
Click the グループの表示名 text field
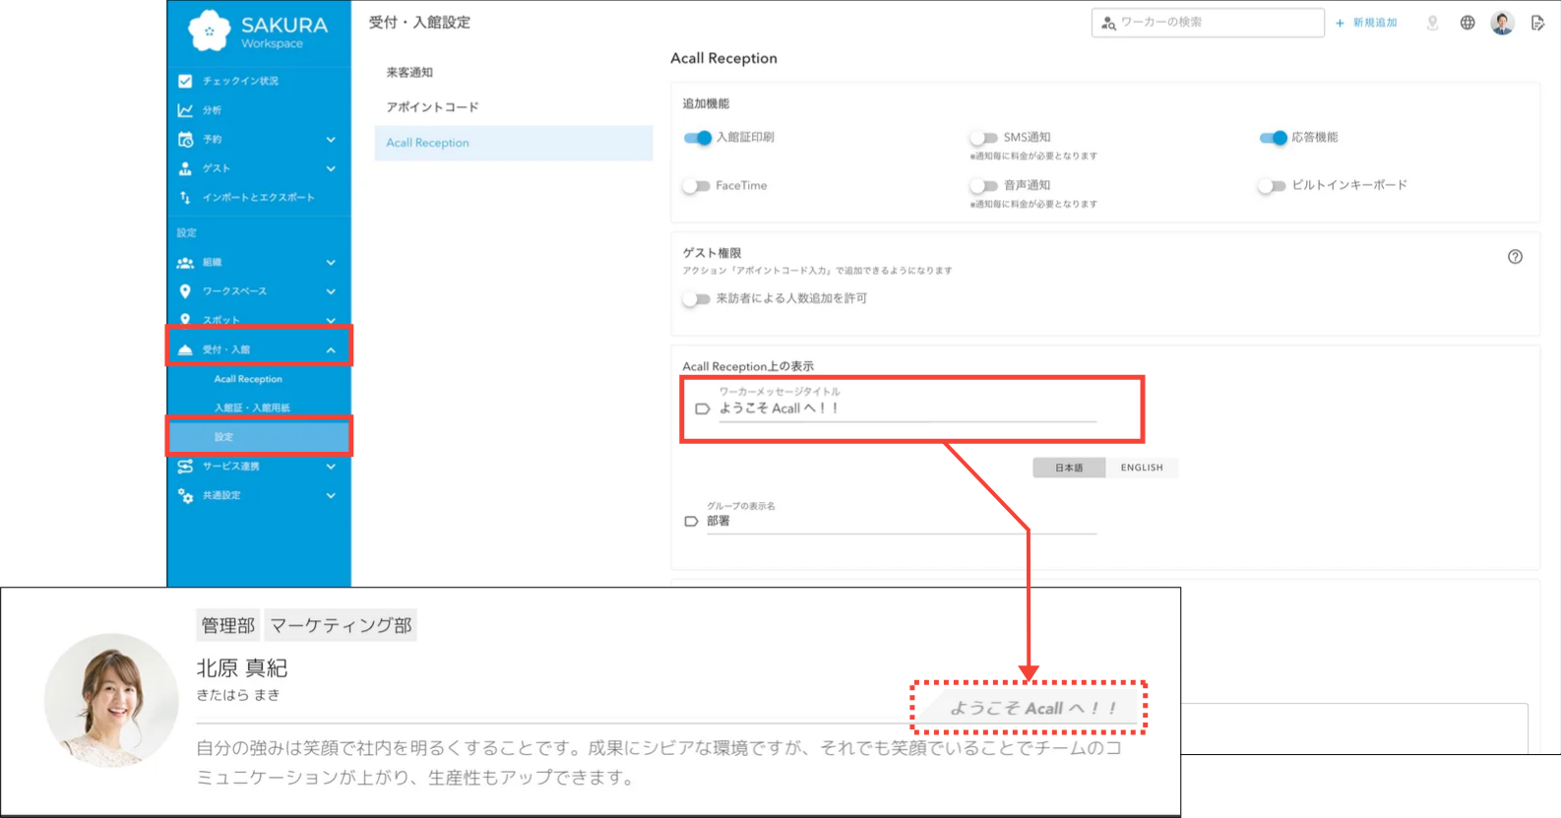click(902, 521)
